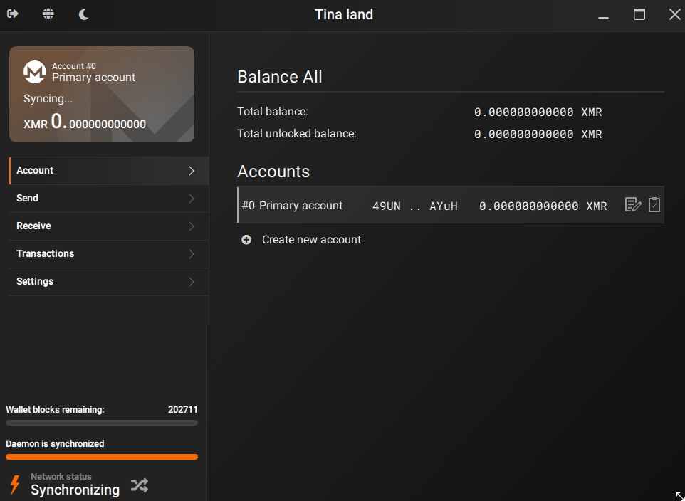Toggle dark mode with the moon icon
Viewport: 685px width, 501px height.
coord(83,14)
